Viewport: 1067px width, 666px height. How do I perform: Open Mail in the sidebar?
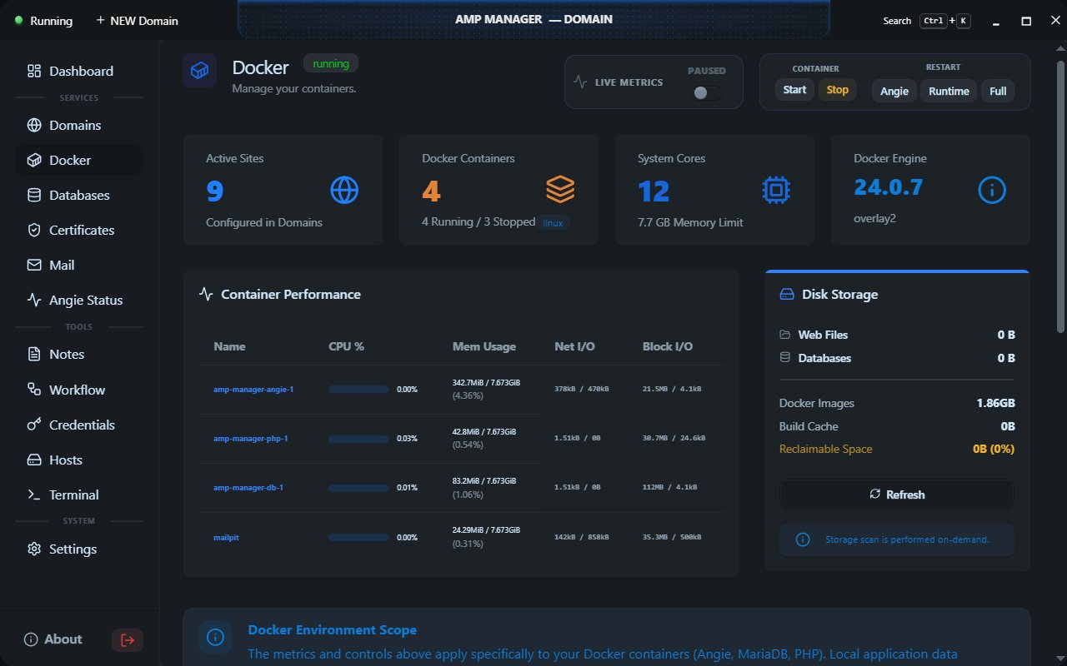click(x=79, y=265)
